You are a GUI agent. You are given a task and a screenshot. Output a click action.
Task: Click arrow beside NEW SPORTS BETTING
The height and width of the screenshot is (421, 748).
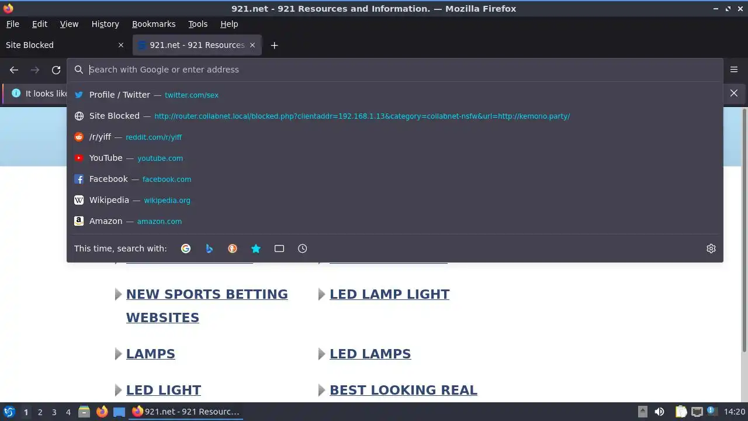(119, 295)
